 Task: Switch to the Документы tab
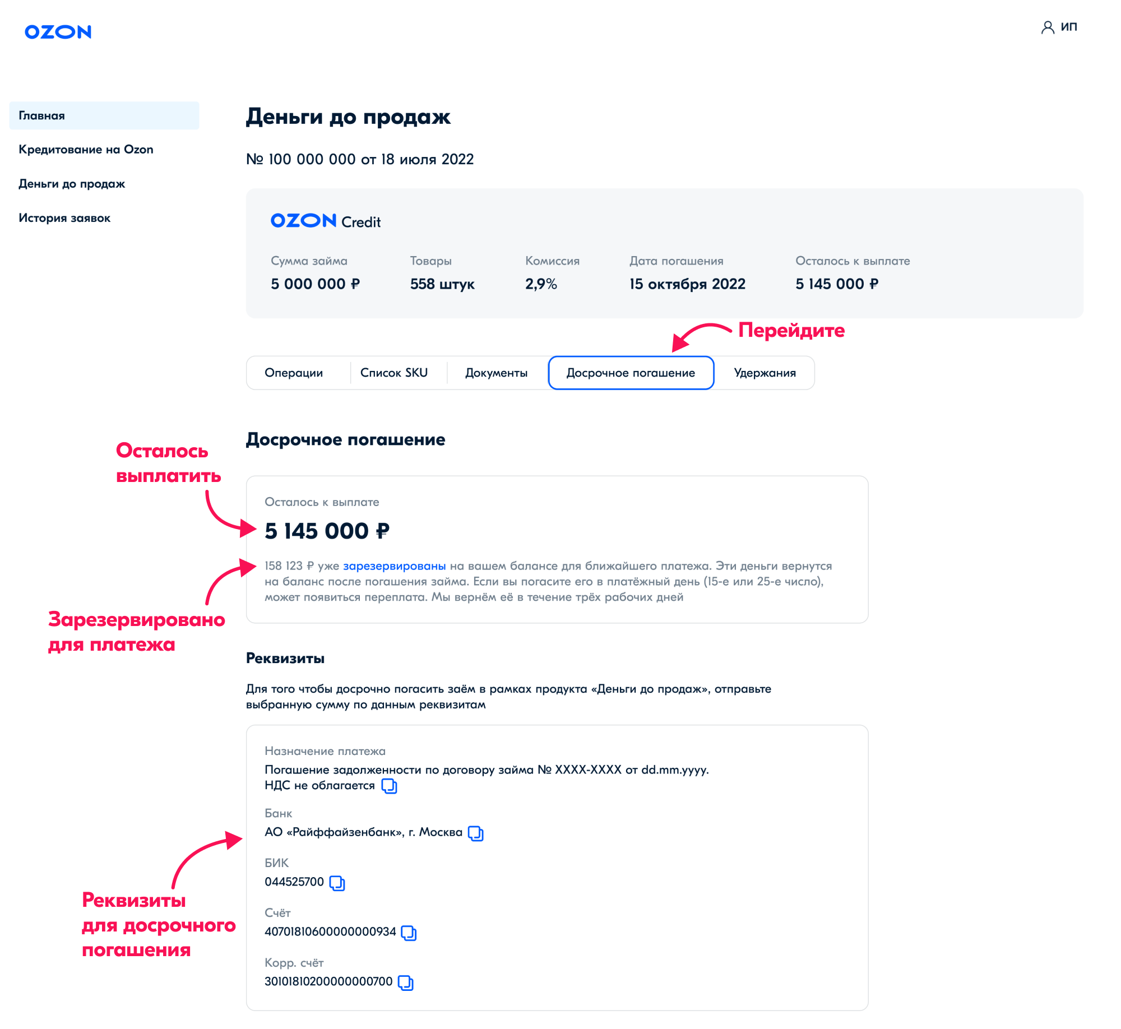click(495, 372)
